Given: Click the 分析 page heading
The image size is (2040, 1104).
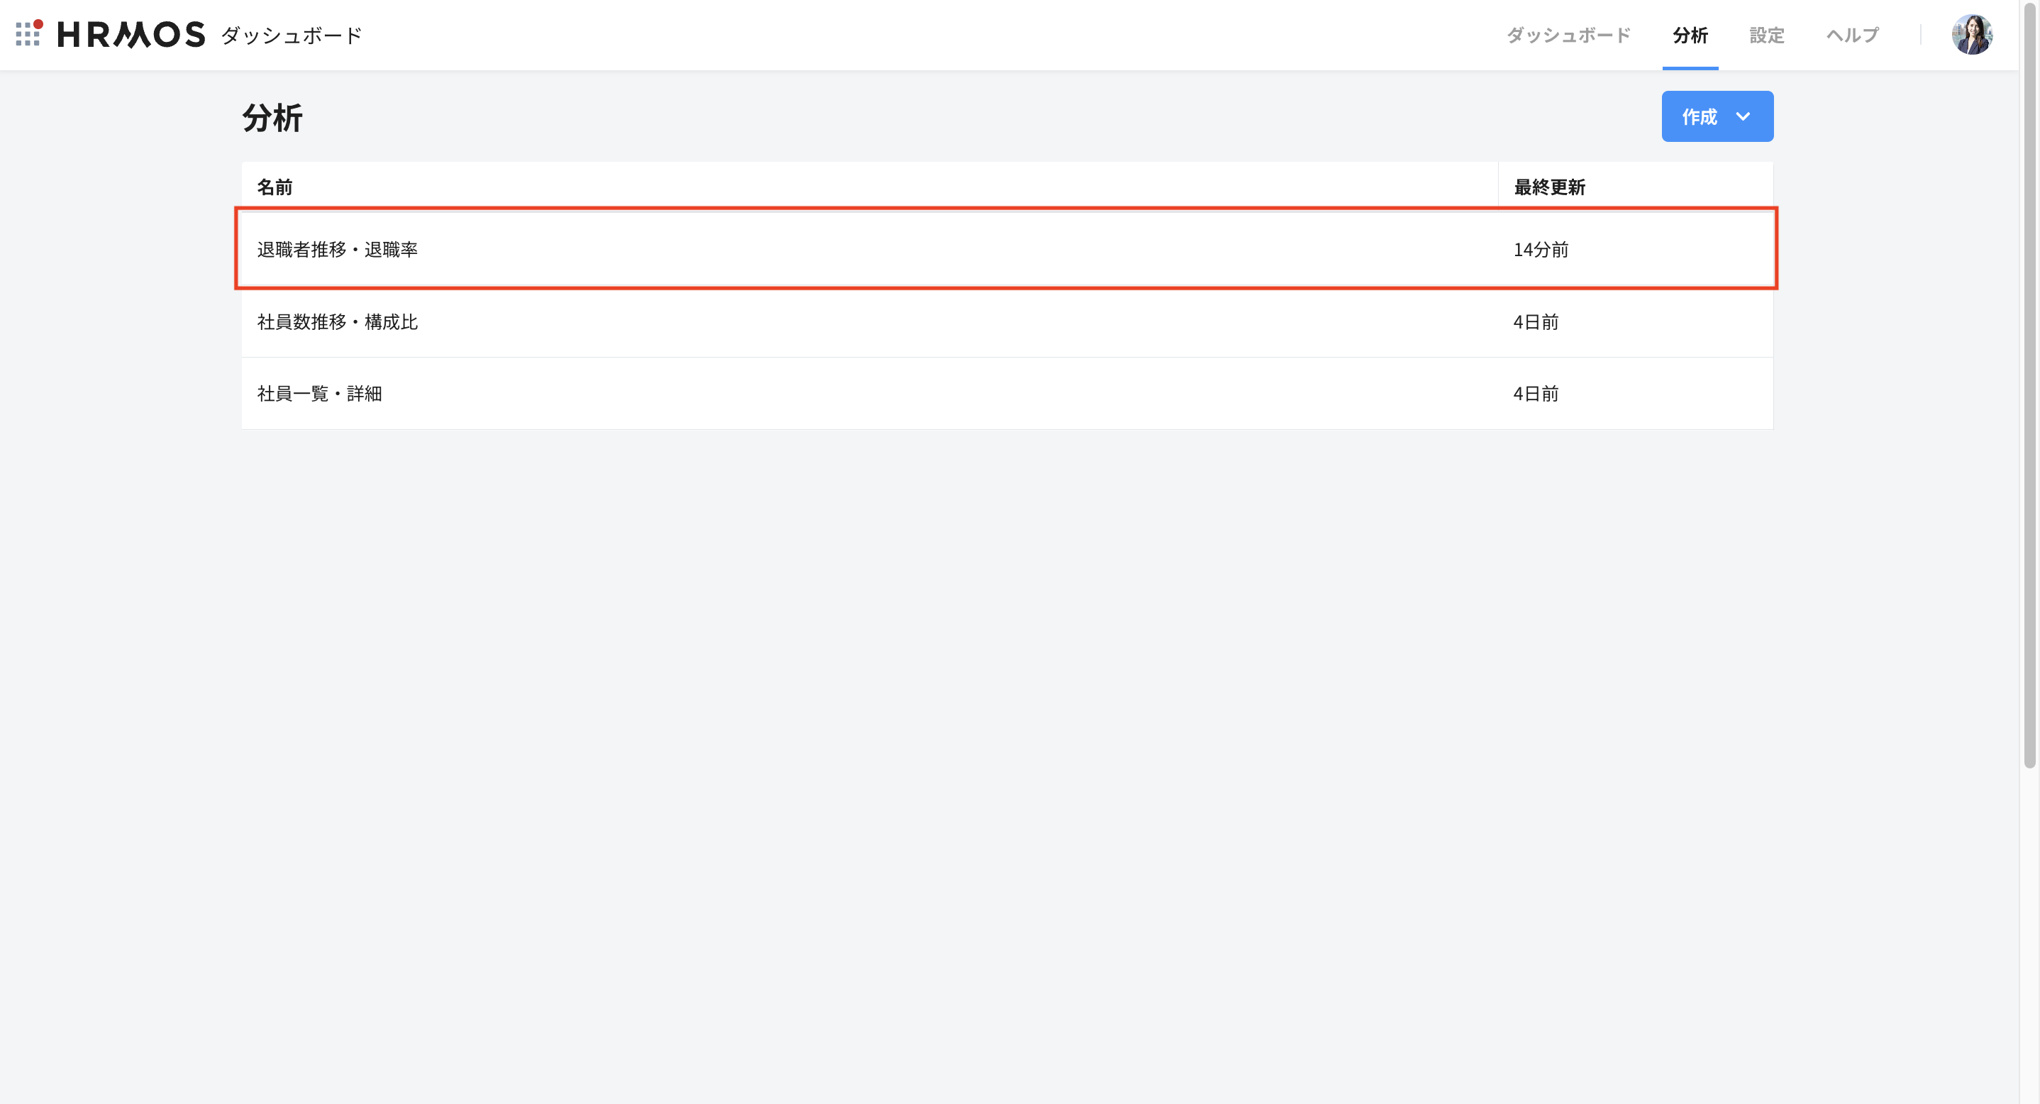Looking at the screenshot, I should (x=272, y=118).
